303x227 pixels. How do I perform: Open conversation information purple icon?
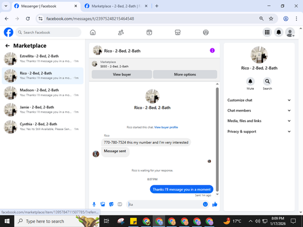[x=212, y=50]
